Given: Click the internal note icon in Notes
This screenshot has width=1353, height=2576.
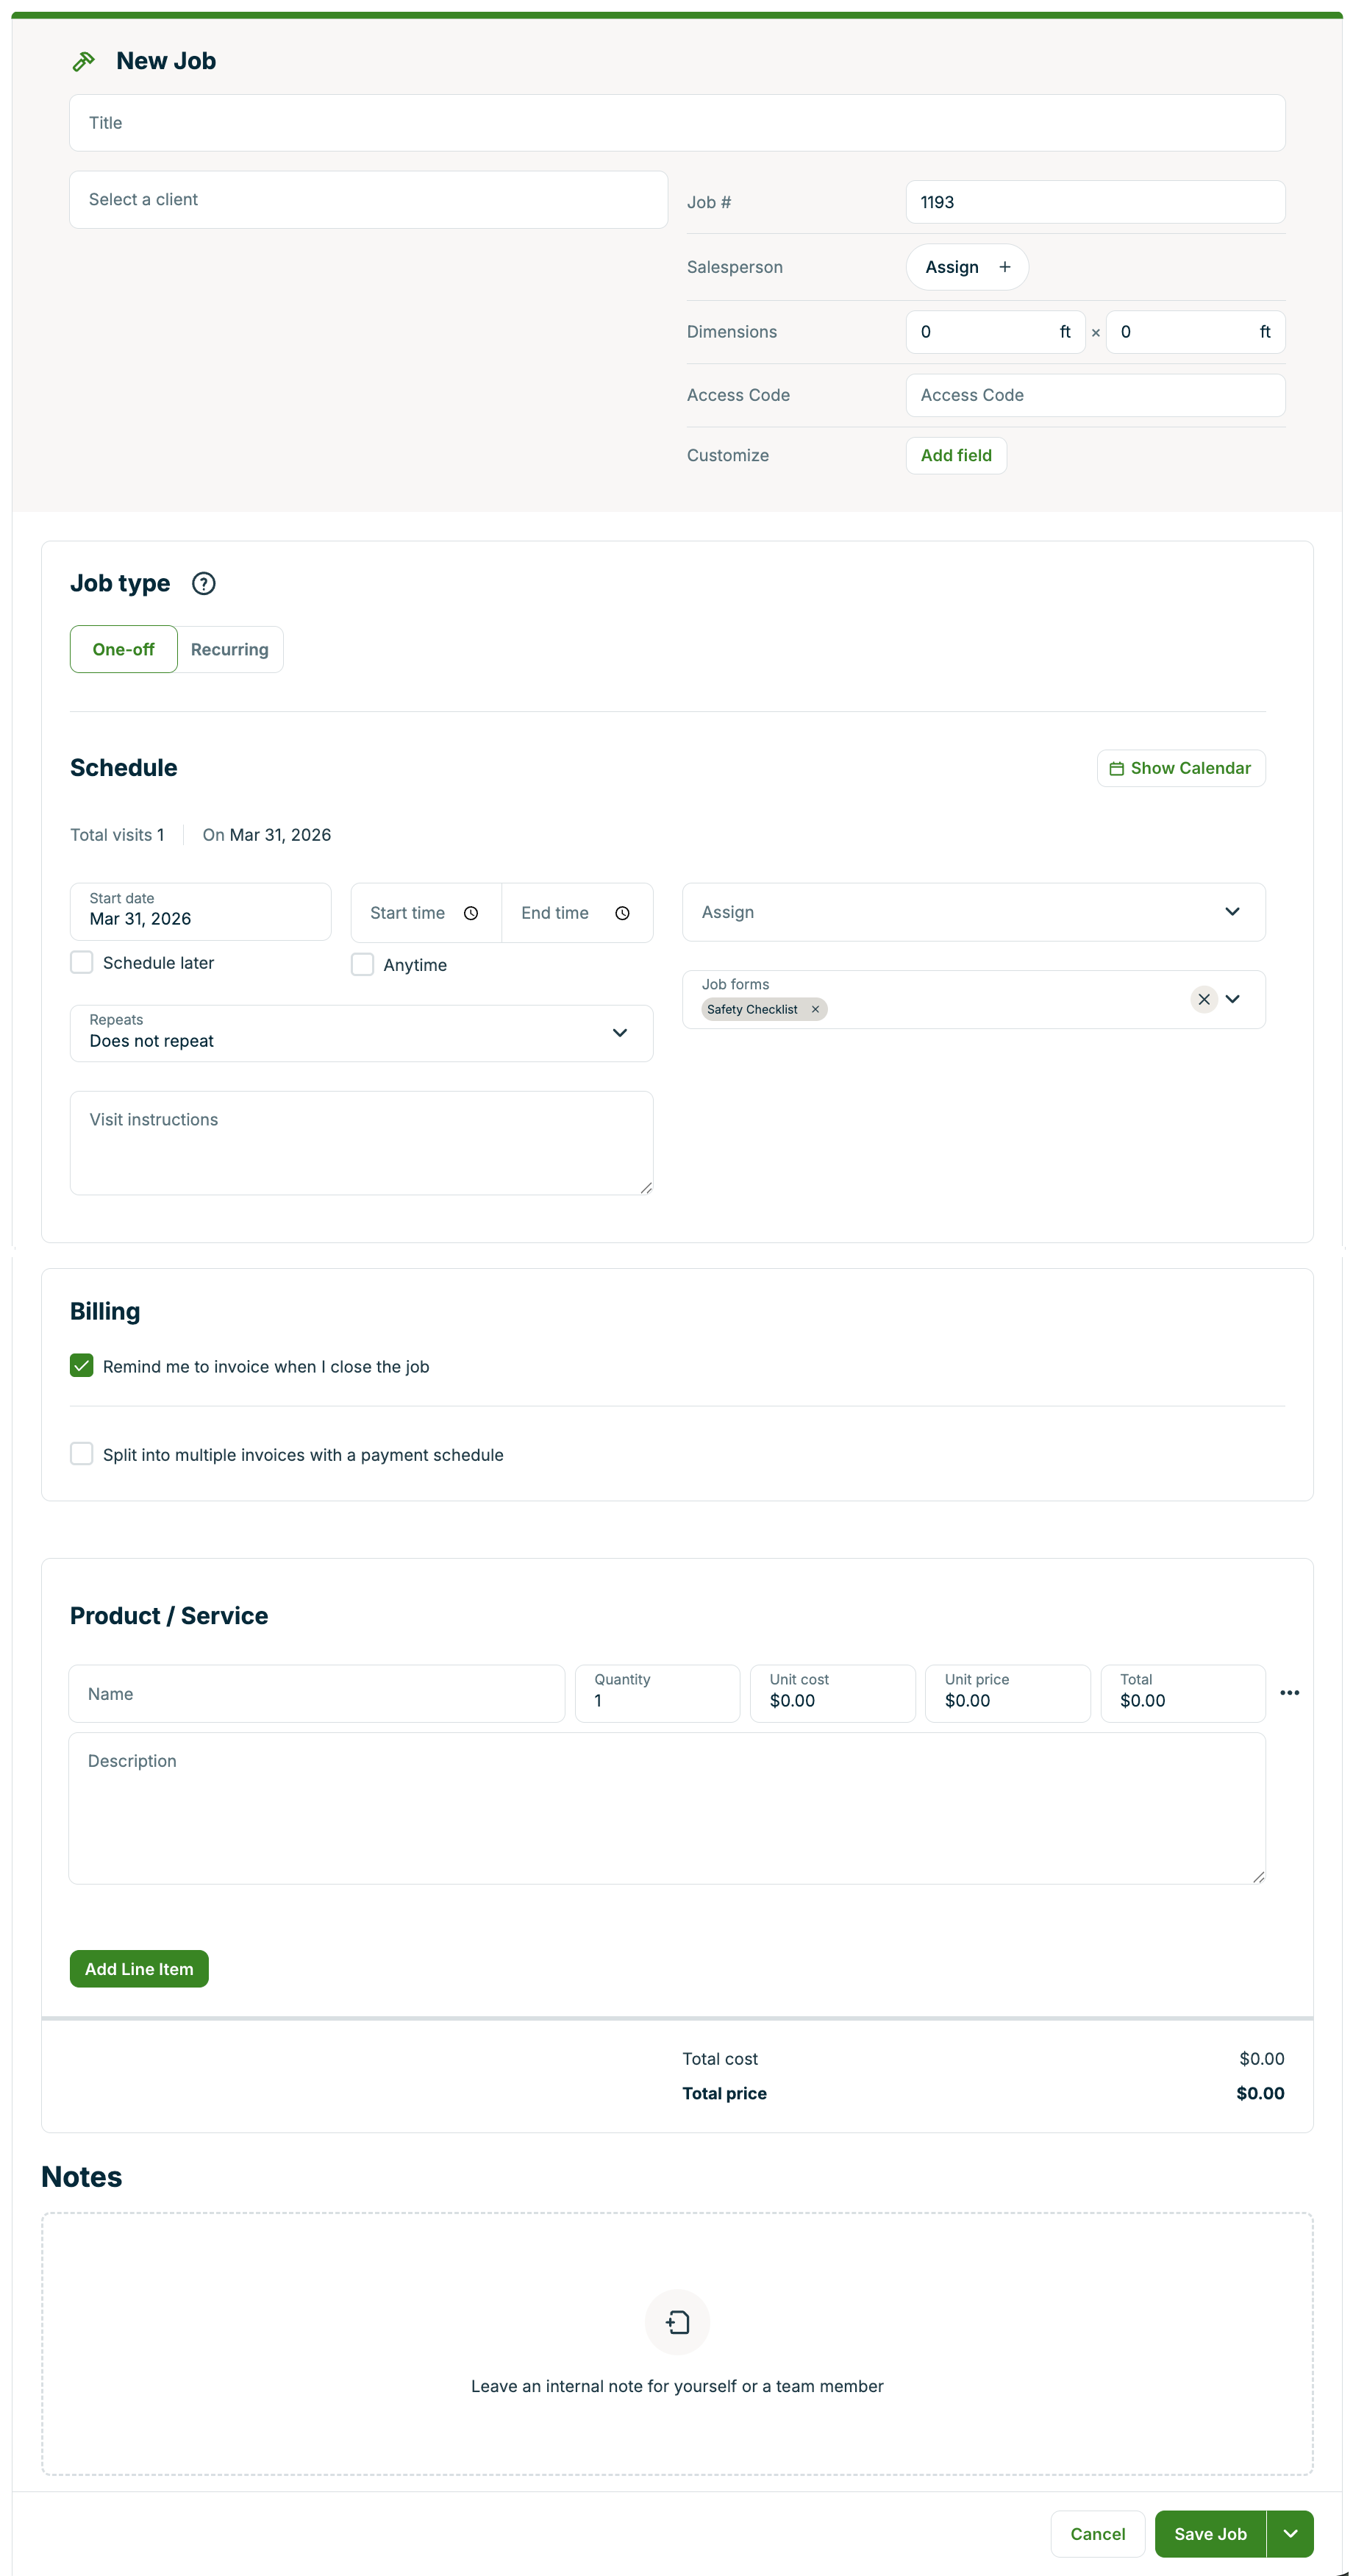Looking at the screenshot, I should coord(677,2322).
